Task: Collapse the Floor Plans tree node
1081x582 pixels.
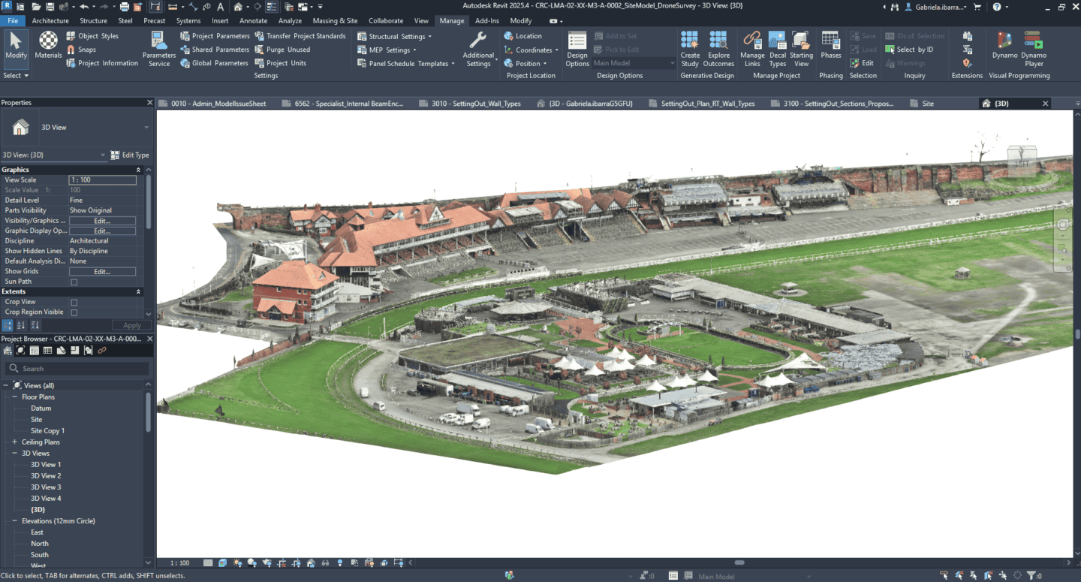Action: [x=14, y=397]
